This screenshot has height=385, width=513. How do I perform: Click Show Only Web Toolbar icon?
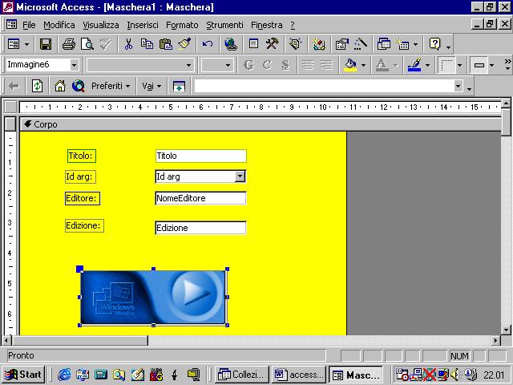[179, 86]
